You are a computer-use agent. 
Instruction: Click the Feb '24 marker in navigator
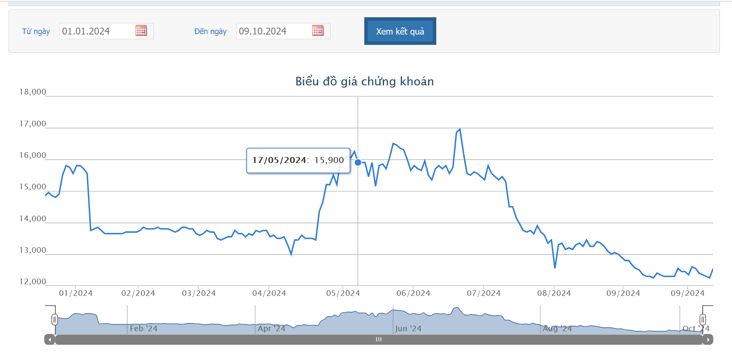(144, 329)
